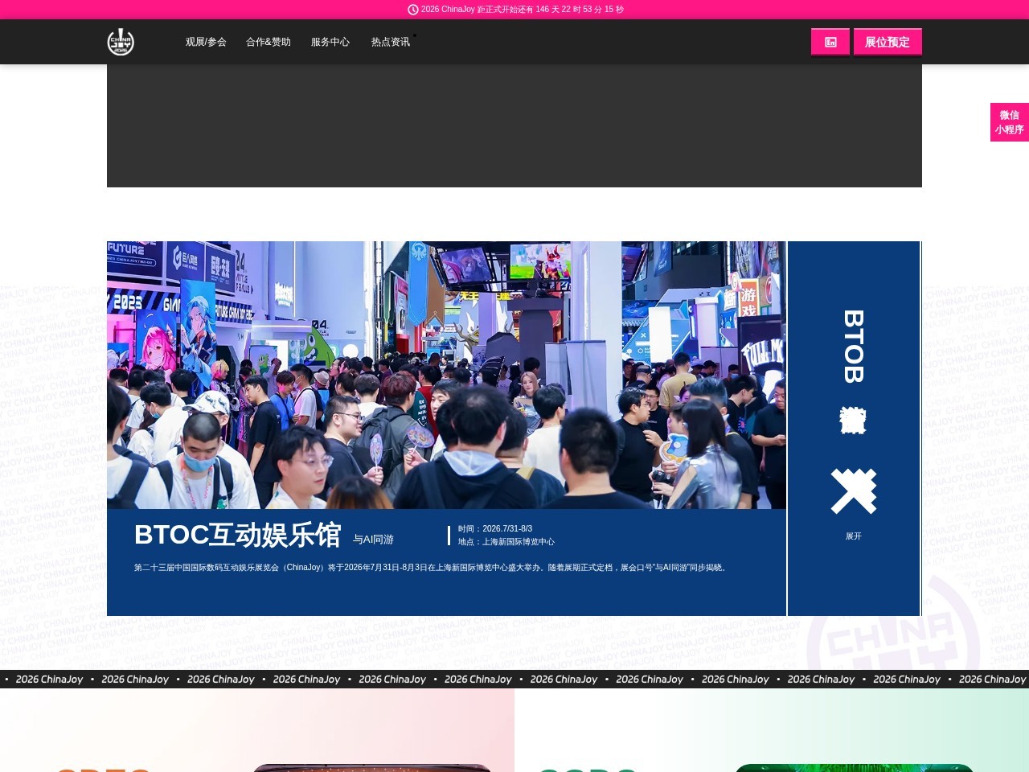Click the 展位预定 booth booking button
Image resolution: width=1029 pixels, height=772 pixels.
point(888,42)
